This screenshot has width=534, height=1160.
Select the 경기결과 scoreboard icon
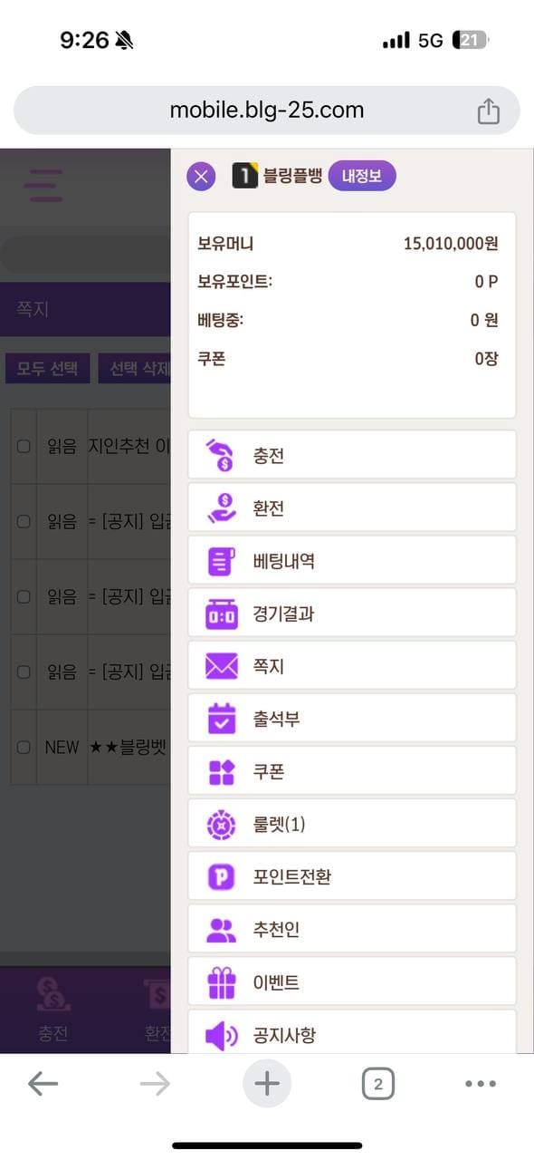[x=222, y=614]
